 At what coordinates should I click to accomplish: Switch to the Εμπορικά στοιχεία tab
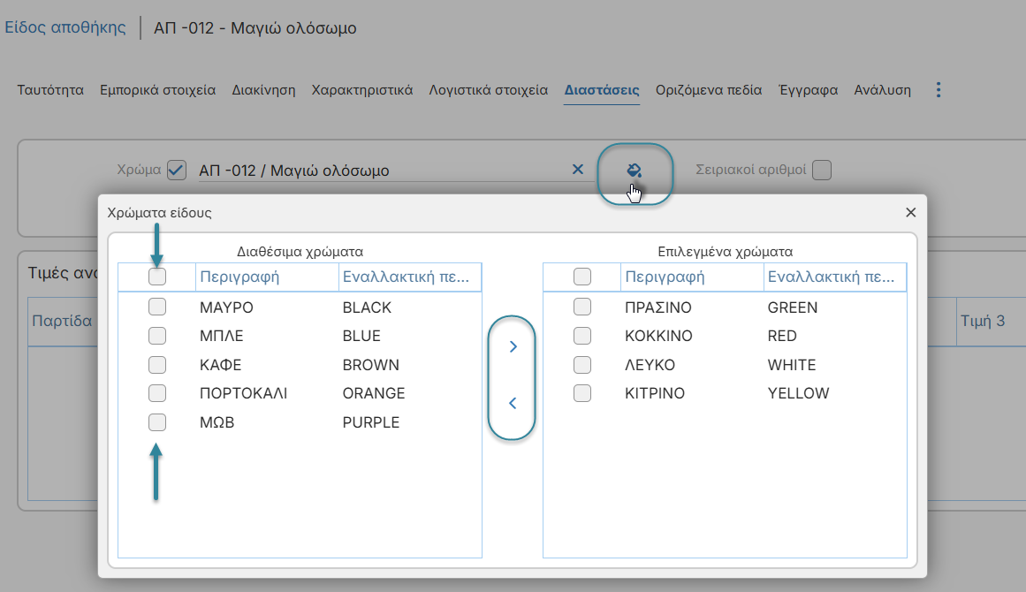[x=157, y=90]
